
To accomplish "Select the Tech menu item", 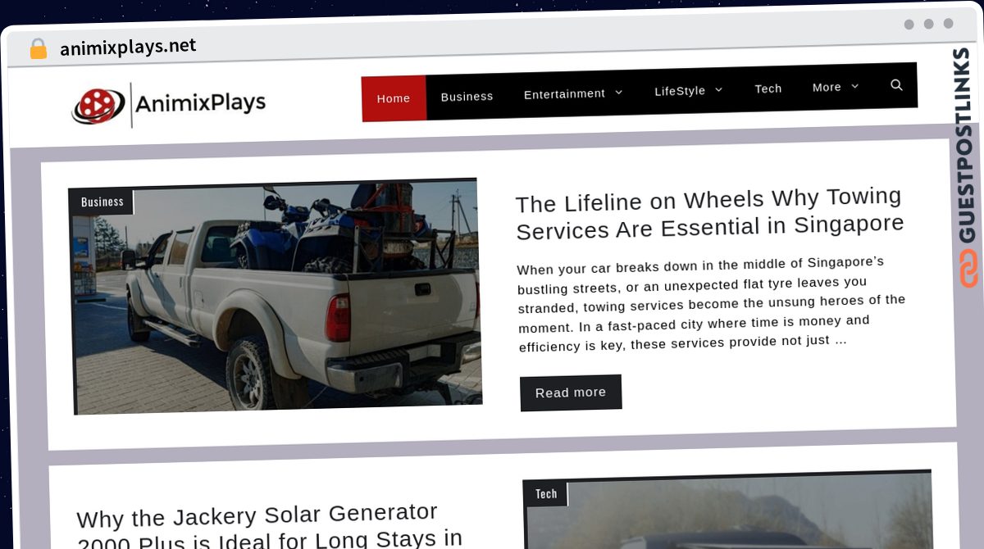I will pos(768,88).
